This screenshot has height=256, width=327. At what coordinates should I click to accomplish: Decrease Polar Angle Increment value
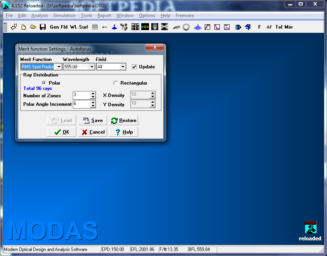pos(93,106)
